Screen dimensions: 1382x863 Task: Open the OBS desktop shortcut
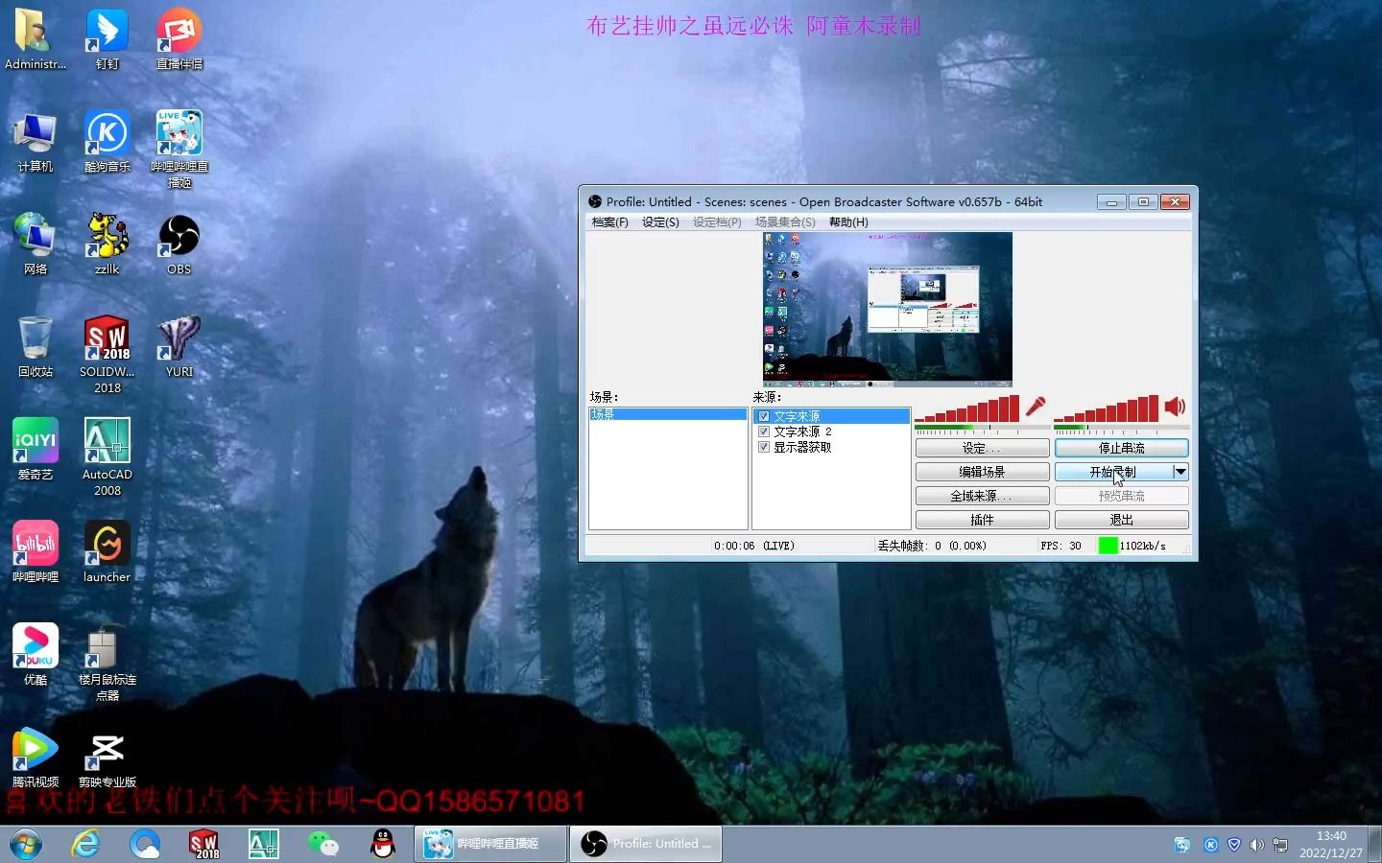tap(179, 245)
